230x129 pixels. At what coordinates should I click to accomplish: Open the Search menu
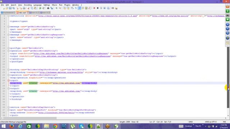pos(13,5)
